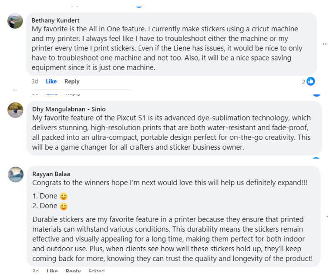This screenshot has width=330, height=276.
Task: Click Bethany Kundert's profile picture
Action: tap(15, 20)
